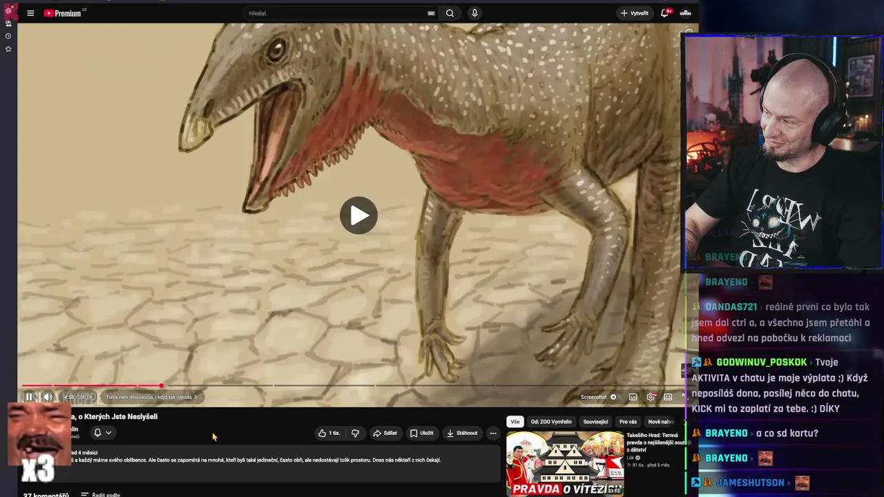Click the video title heading text
Image resolution: width=884 pixels, height=497 pixels.
[114, 417]
